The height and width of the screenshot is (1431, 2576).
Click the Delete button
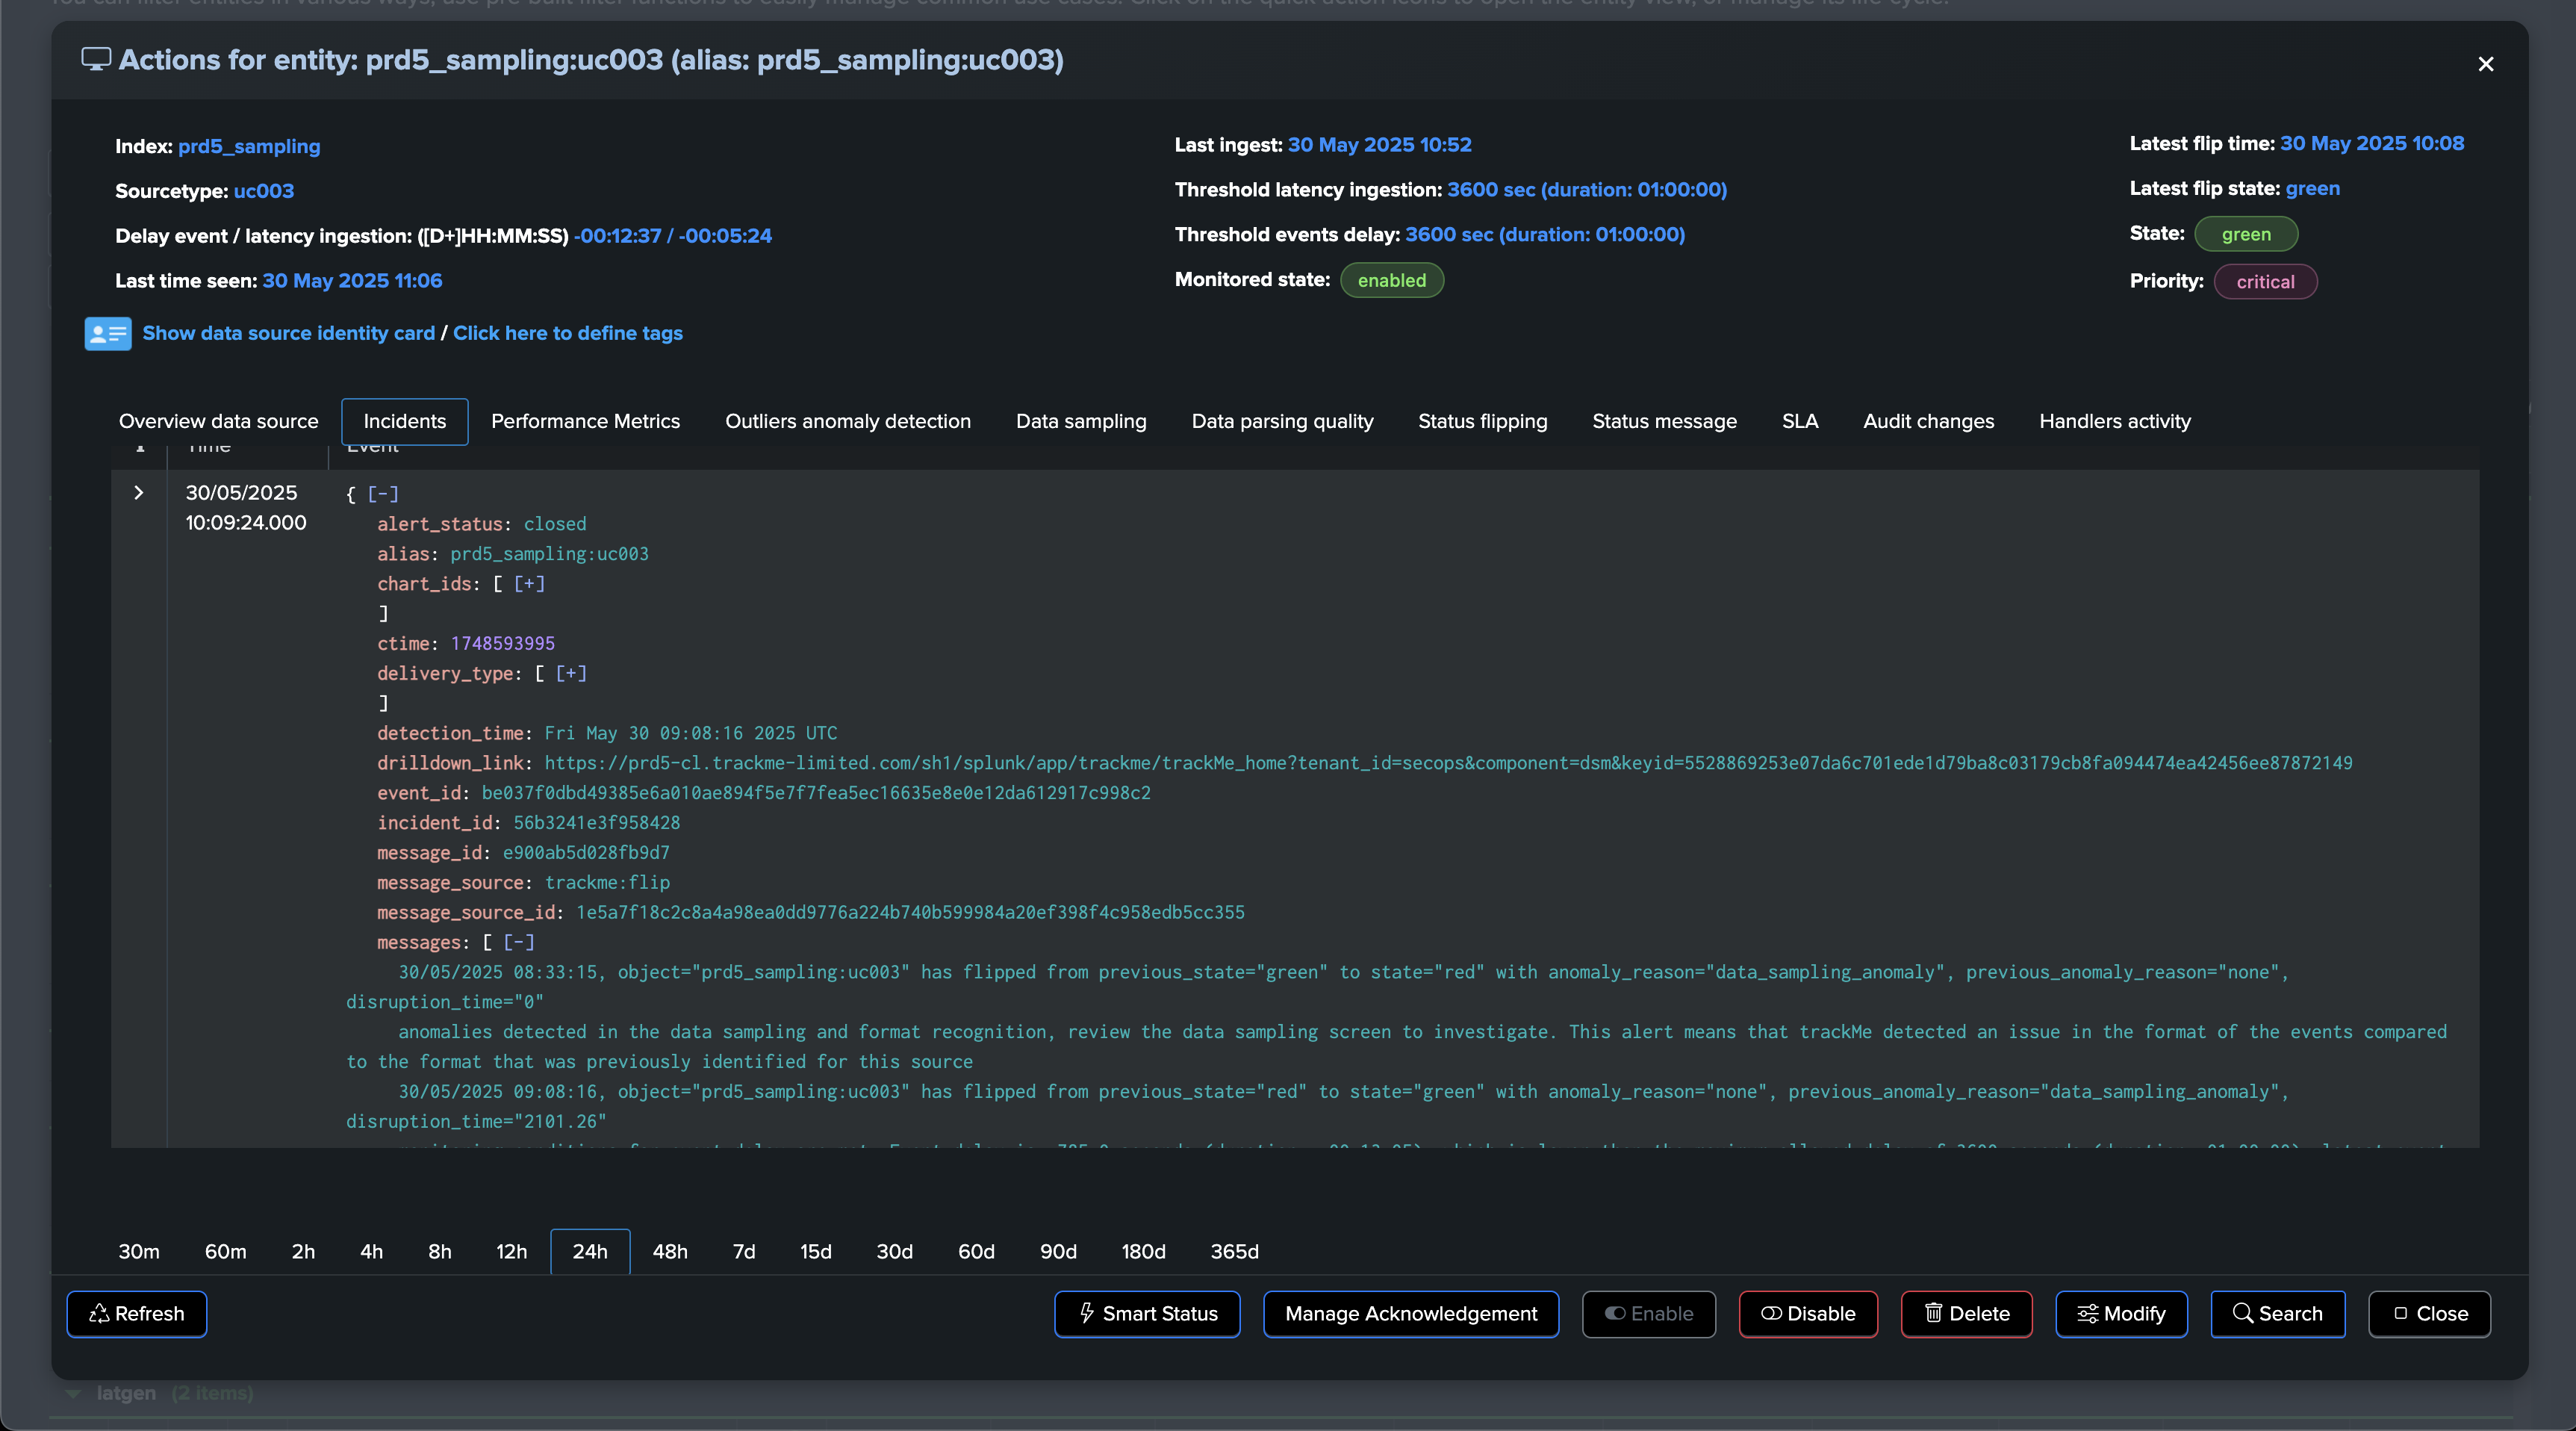[x=1966, y=1313]
